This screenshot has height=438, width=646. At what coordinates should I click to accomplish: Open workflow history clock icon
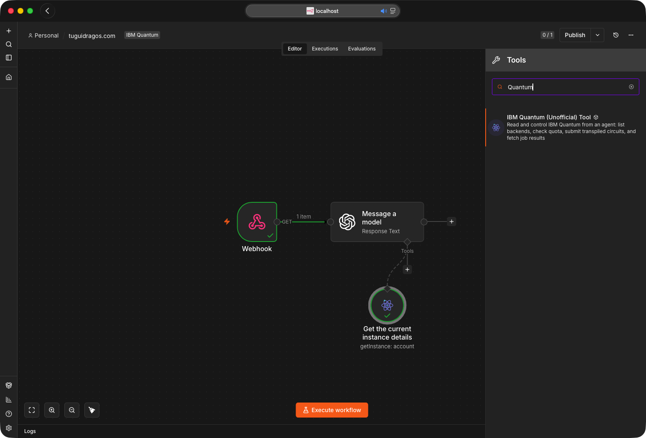click(616, 35)
